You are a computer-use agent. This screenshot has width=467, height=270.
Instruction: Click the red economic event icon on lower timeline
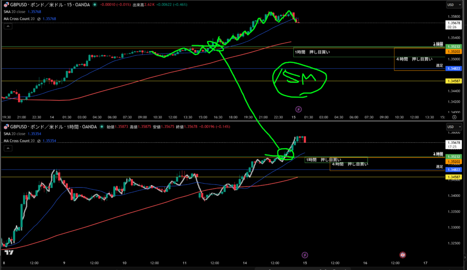[403, 255]
